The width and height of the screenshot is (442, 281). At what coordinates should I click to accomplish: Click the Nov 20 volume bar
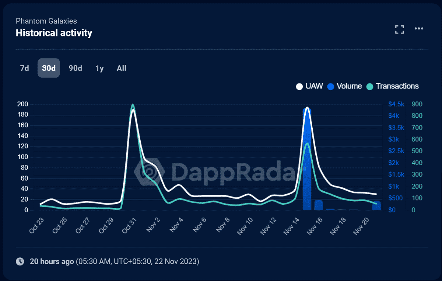coord(376,206)
